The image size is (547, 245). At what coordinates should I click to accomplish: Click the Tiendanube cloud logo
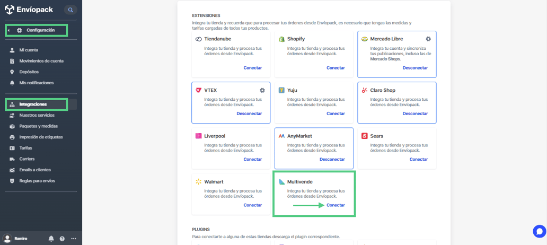pyautogui.click(x=198, y=39)
